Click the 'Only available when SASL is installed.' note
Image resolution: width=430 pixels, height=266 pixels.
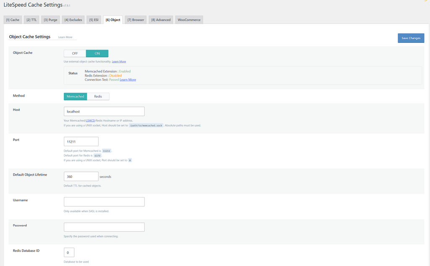(87, 211)
